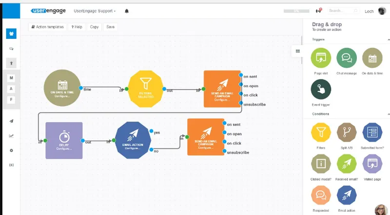Pick the Email action condition in panel
390x215 pixels.
(347, 195)
